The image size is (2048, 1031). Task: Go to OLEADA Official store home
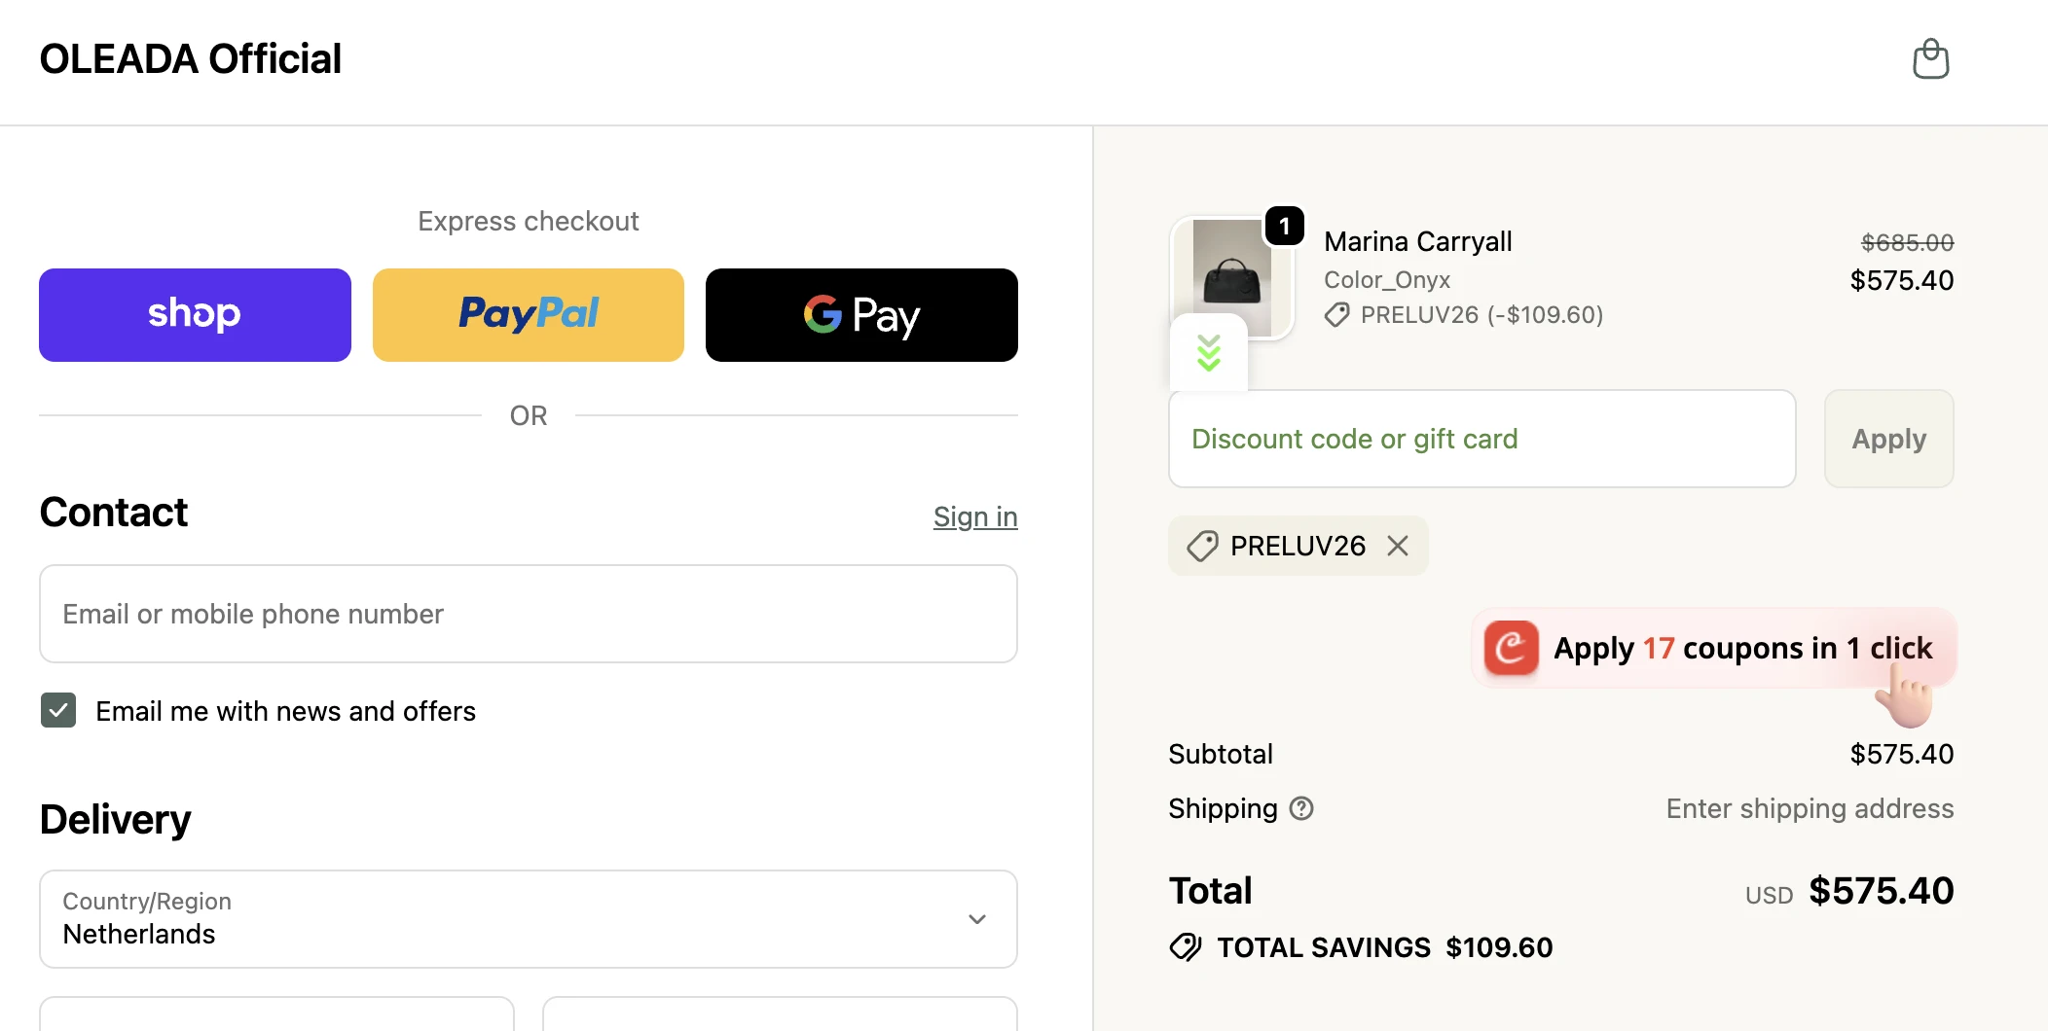click(x=191, y=59)
